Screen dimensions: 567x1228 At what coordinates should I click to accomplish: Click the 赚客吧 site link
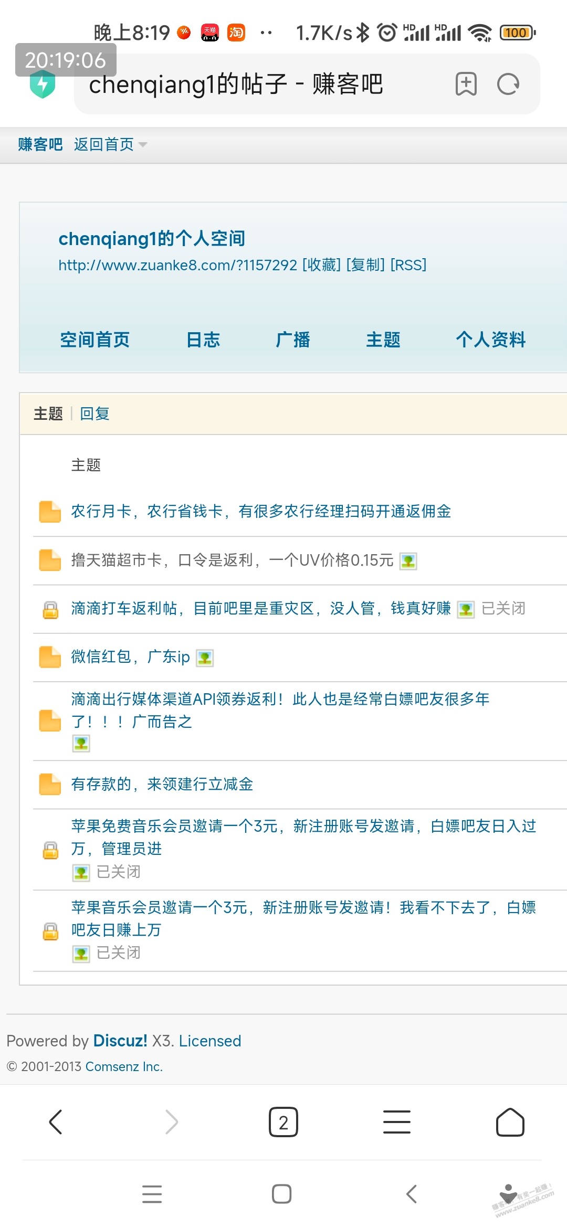(x=40, y=144)
